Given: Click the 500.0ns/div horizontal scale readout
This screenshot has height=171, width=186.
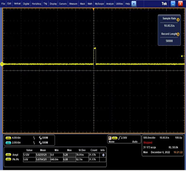Looking at the screenshot, I should [150, 137].
